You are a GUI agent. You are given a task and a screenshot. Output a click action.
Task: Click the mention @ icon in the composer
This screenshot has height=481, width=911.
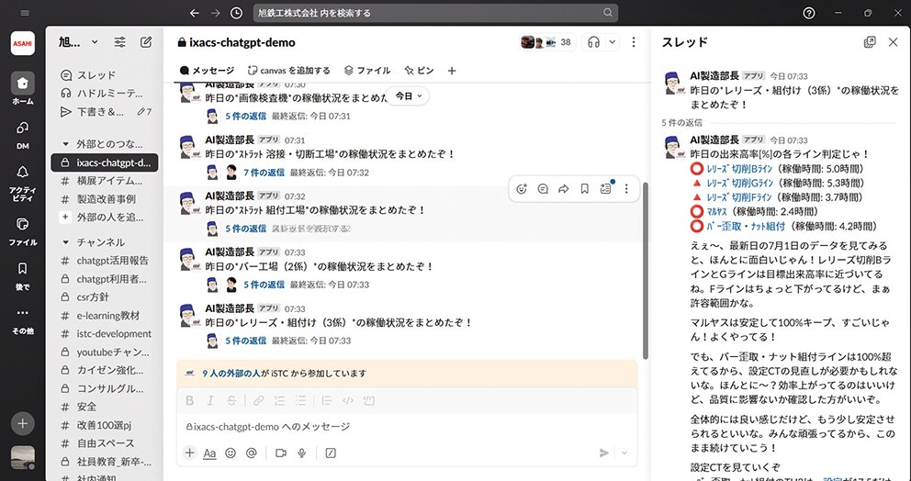(251, 453)
